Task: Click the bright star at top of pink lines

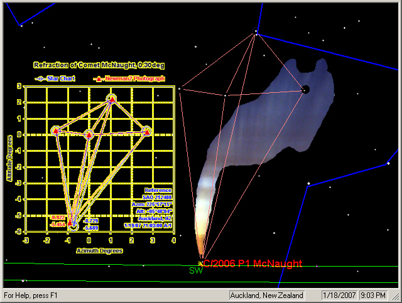Action: pos(256,32)
